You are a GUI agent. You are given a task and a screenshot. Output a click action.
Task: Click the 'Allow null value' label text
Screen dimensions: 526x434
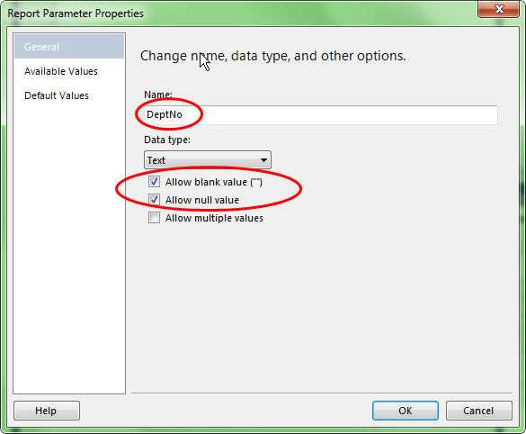pos(202,200)
